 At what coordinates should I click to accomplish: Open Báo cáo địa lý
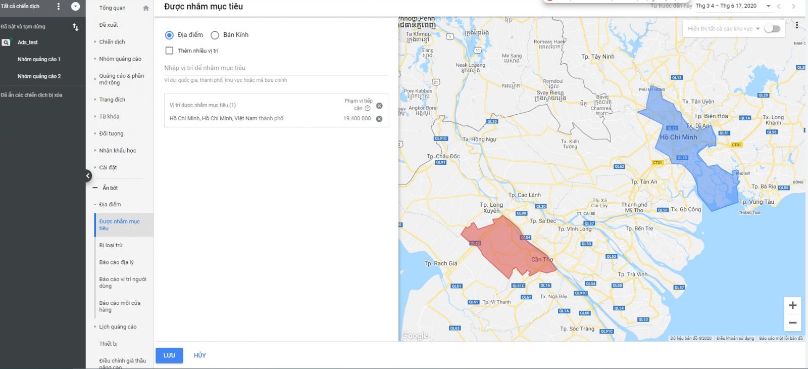coord(116,262)
